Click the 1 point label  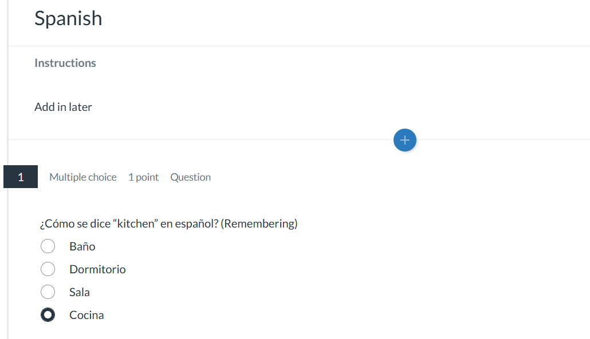[x=143, y=177]
